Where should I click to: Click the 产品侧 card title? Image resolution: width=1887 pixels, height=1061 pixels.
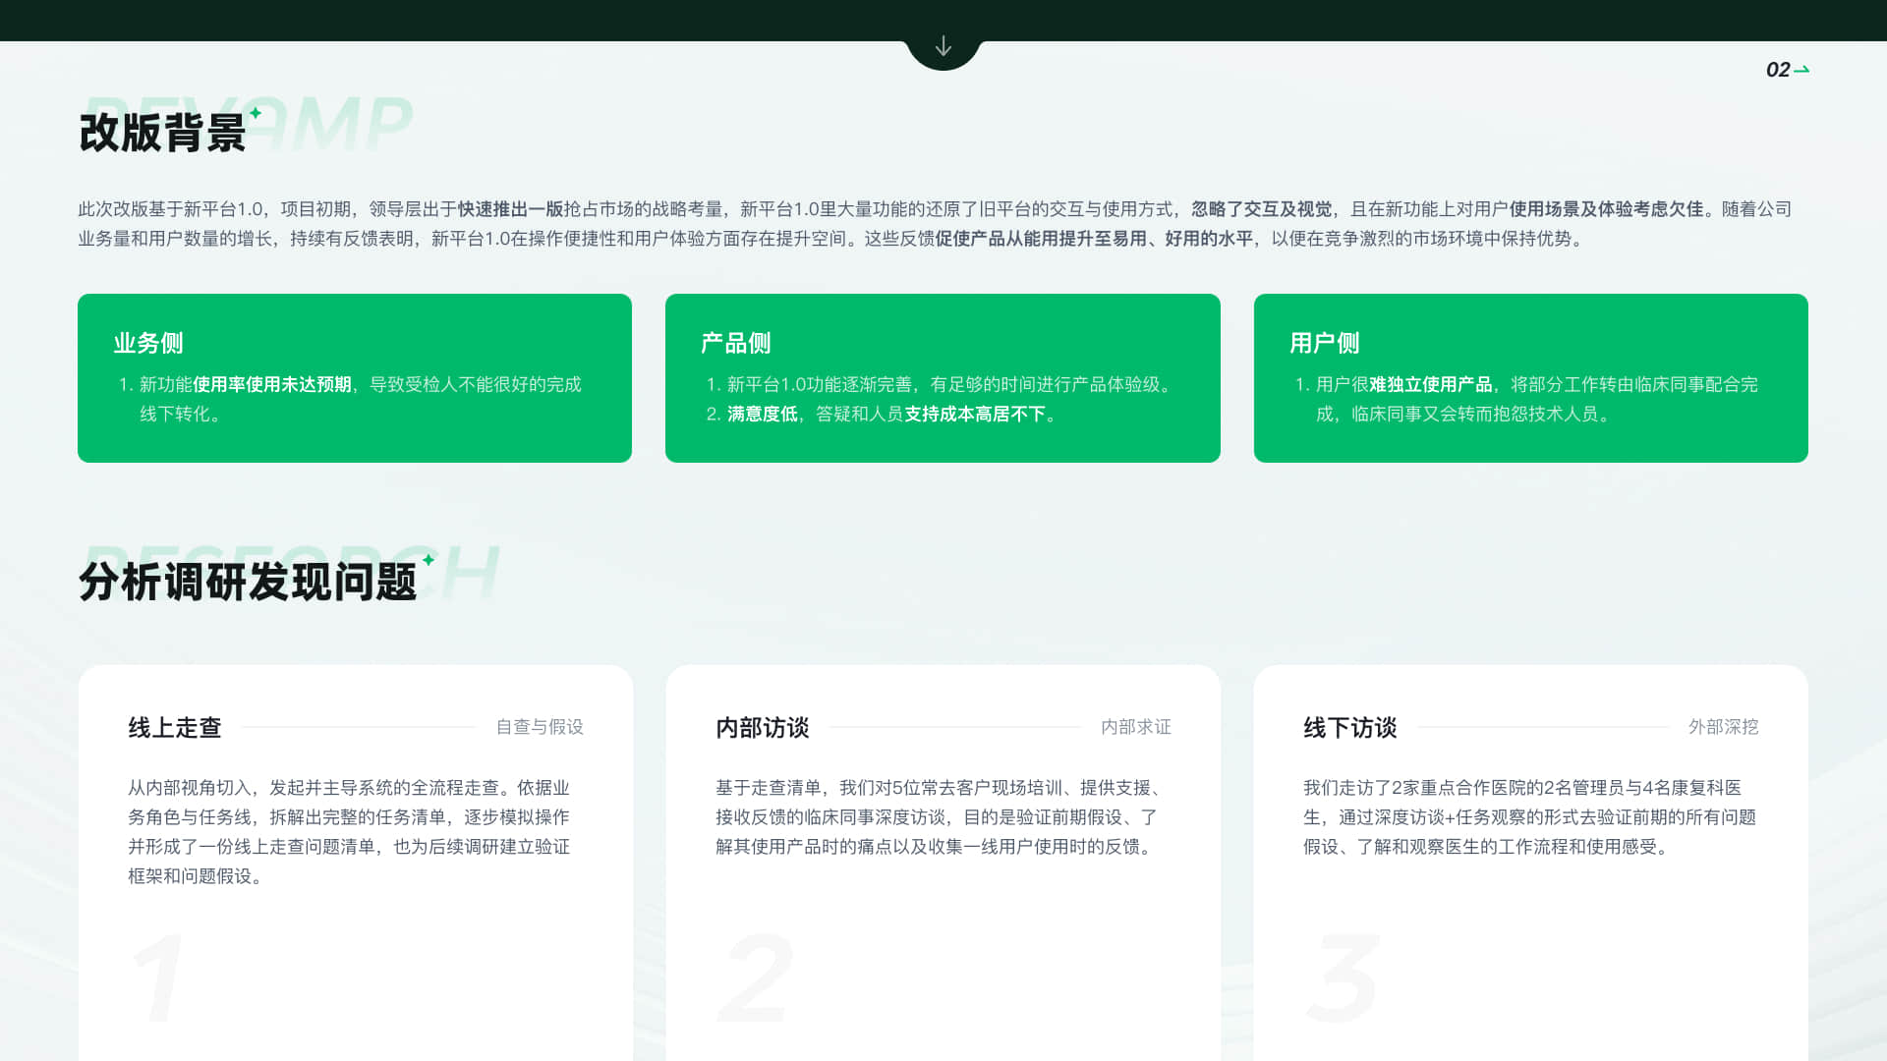[x=736, y=343]
